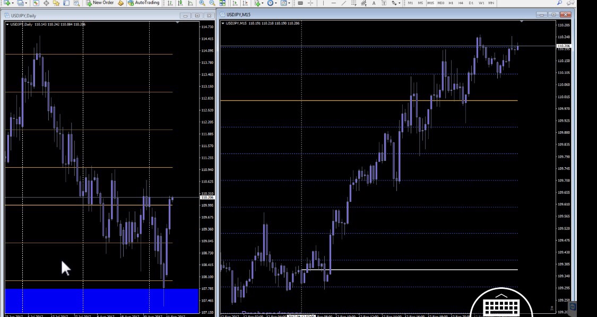Open the Arrows objects dropdown
The height and width of the screenshot is (317, 597).
396,3
